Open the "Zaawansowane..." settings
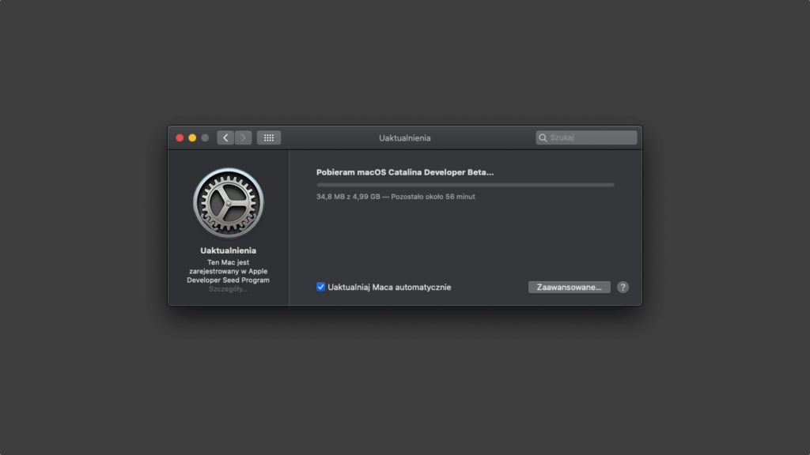This screenshot has width=810, height=455. 569,287
